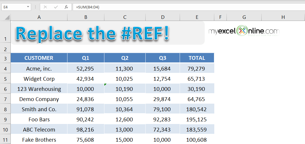Image resolution: width=305 pixels, height=144 pixels.
Task: Select row 7 header
Action: point(5,99)
